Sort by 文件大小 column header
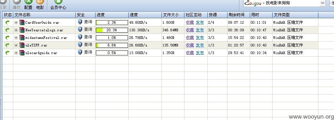Viewport: 334px width, 120px height. click(x=173, y=15)
